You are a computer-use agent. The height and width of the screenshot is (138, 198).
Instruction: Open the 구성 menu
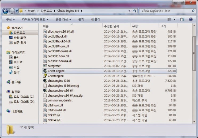tap(10, 19)
